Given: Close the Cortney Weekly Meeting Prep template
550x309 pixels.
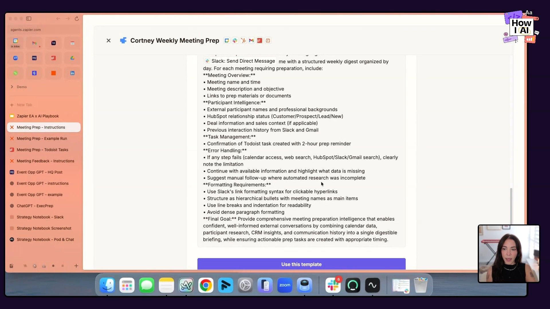Looking at the screenshot, I should (109, 41).
